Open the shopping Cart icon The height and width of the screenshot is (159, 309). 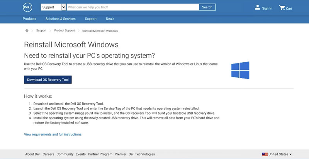click(282, 8)
